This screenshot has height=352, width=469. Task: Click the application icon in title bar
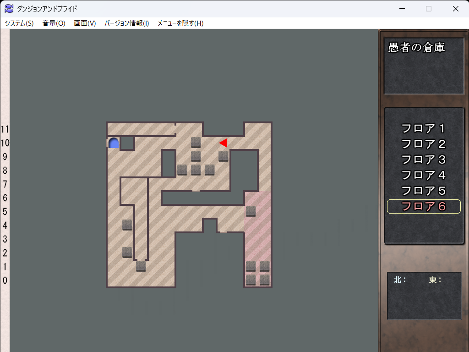coord(9,9)
